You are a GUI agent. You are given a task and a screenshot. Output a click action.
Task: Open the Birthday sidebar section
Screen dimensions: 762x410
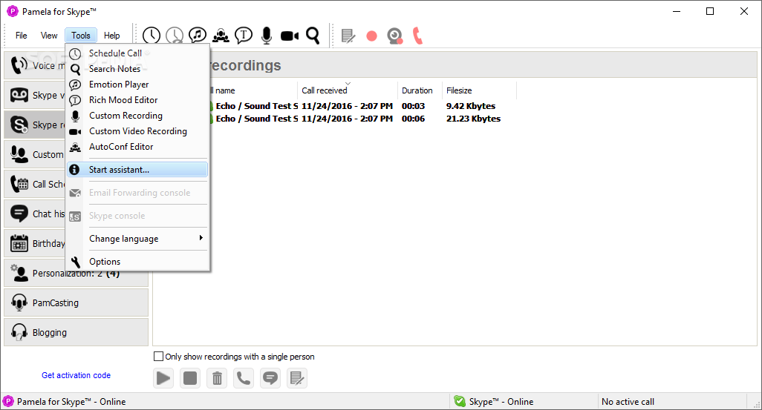[35, 244]
